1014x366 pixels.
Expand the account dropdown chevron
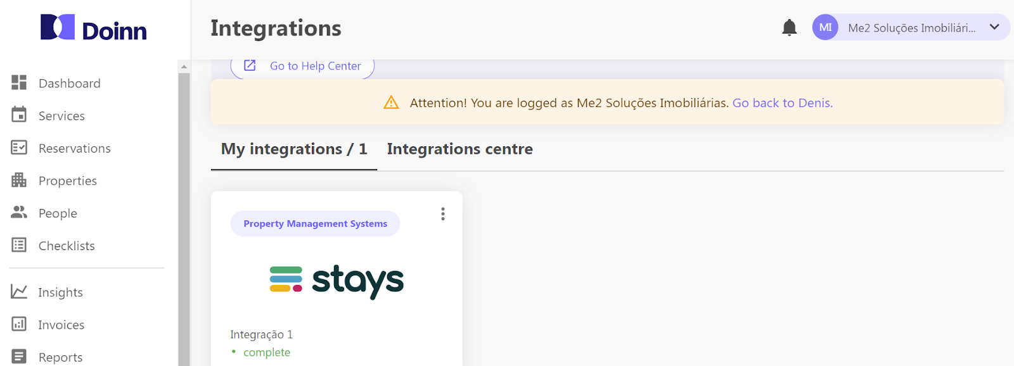[994, 27]
